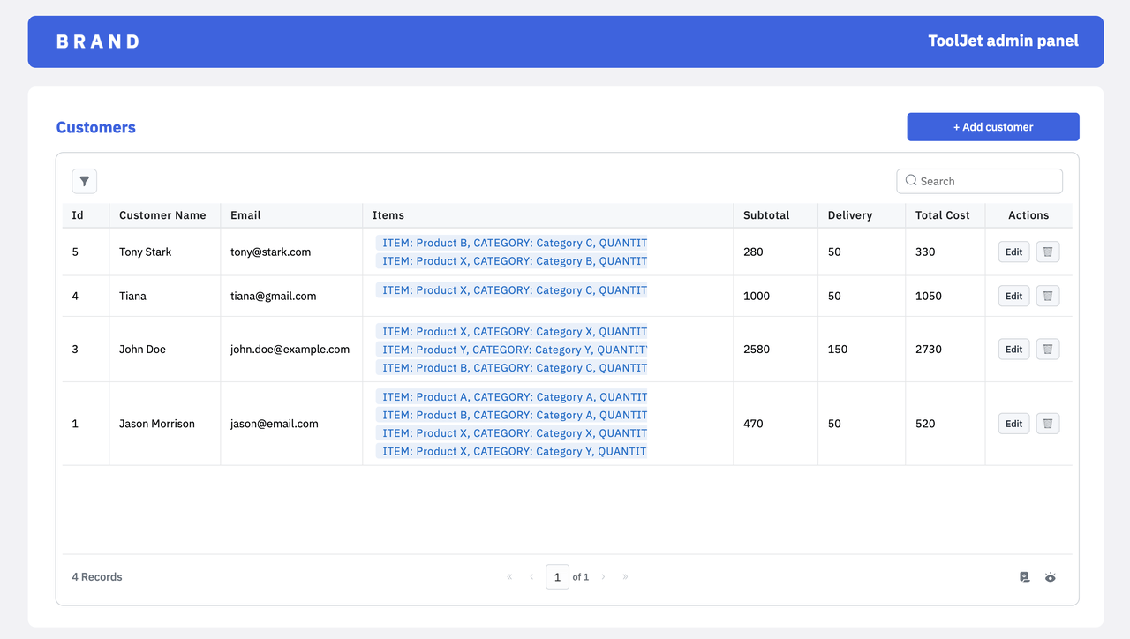Click the page number input box
This screenshot has height=639, width=1130.
pyautogui.click(x=557, y=577)
